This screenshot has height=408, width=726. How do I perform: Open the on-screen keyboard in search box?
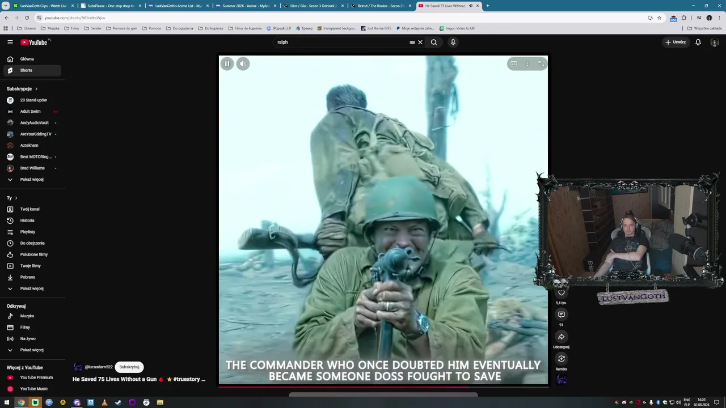[x=412, y=42]
